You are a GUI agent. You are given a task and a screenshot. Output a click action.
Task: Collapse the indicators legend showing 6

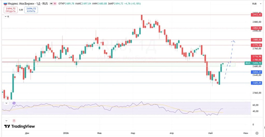point(7,16)
